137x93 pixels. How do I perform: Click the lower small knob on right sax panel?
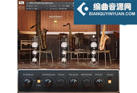point(93,60)
